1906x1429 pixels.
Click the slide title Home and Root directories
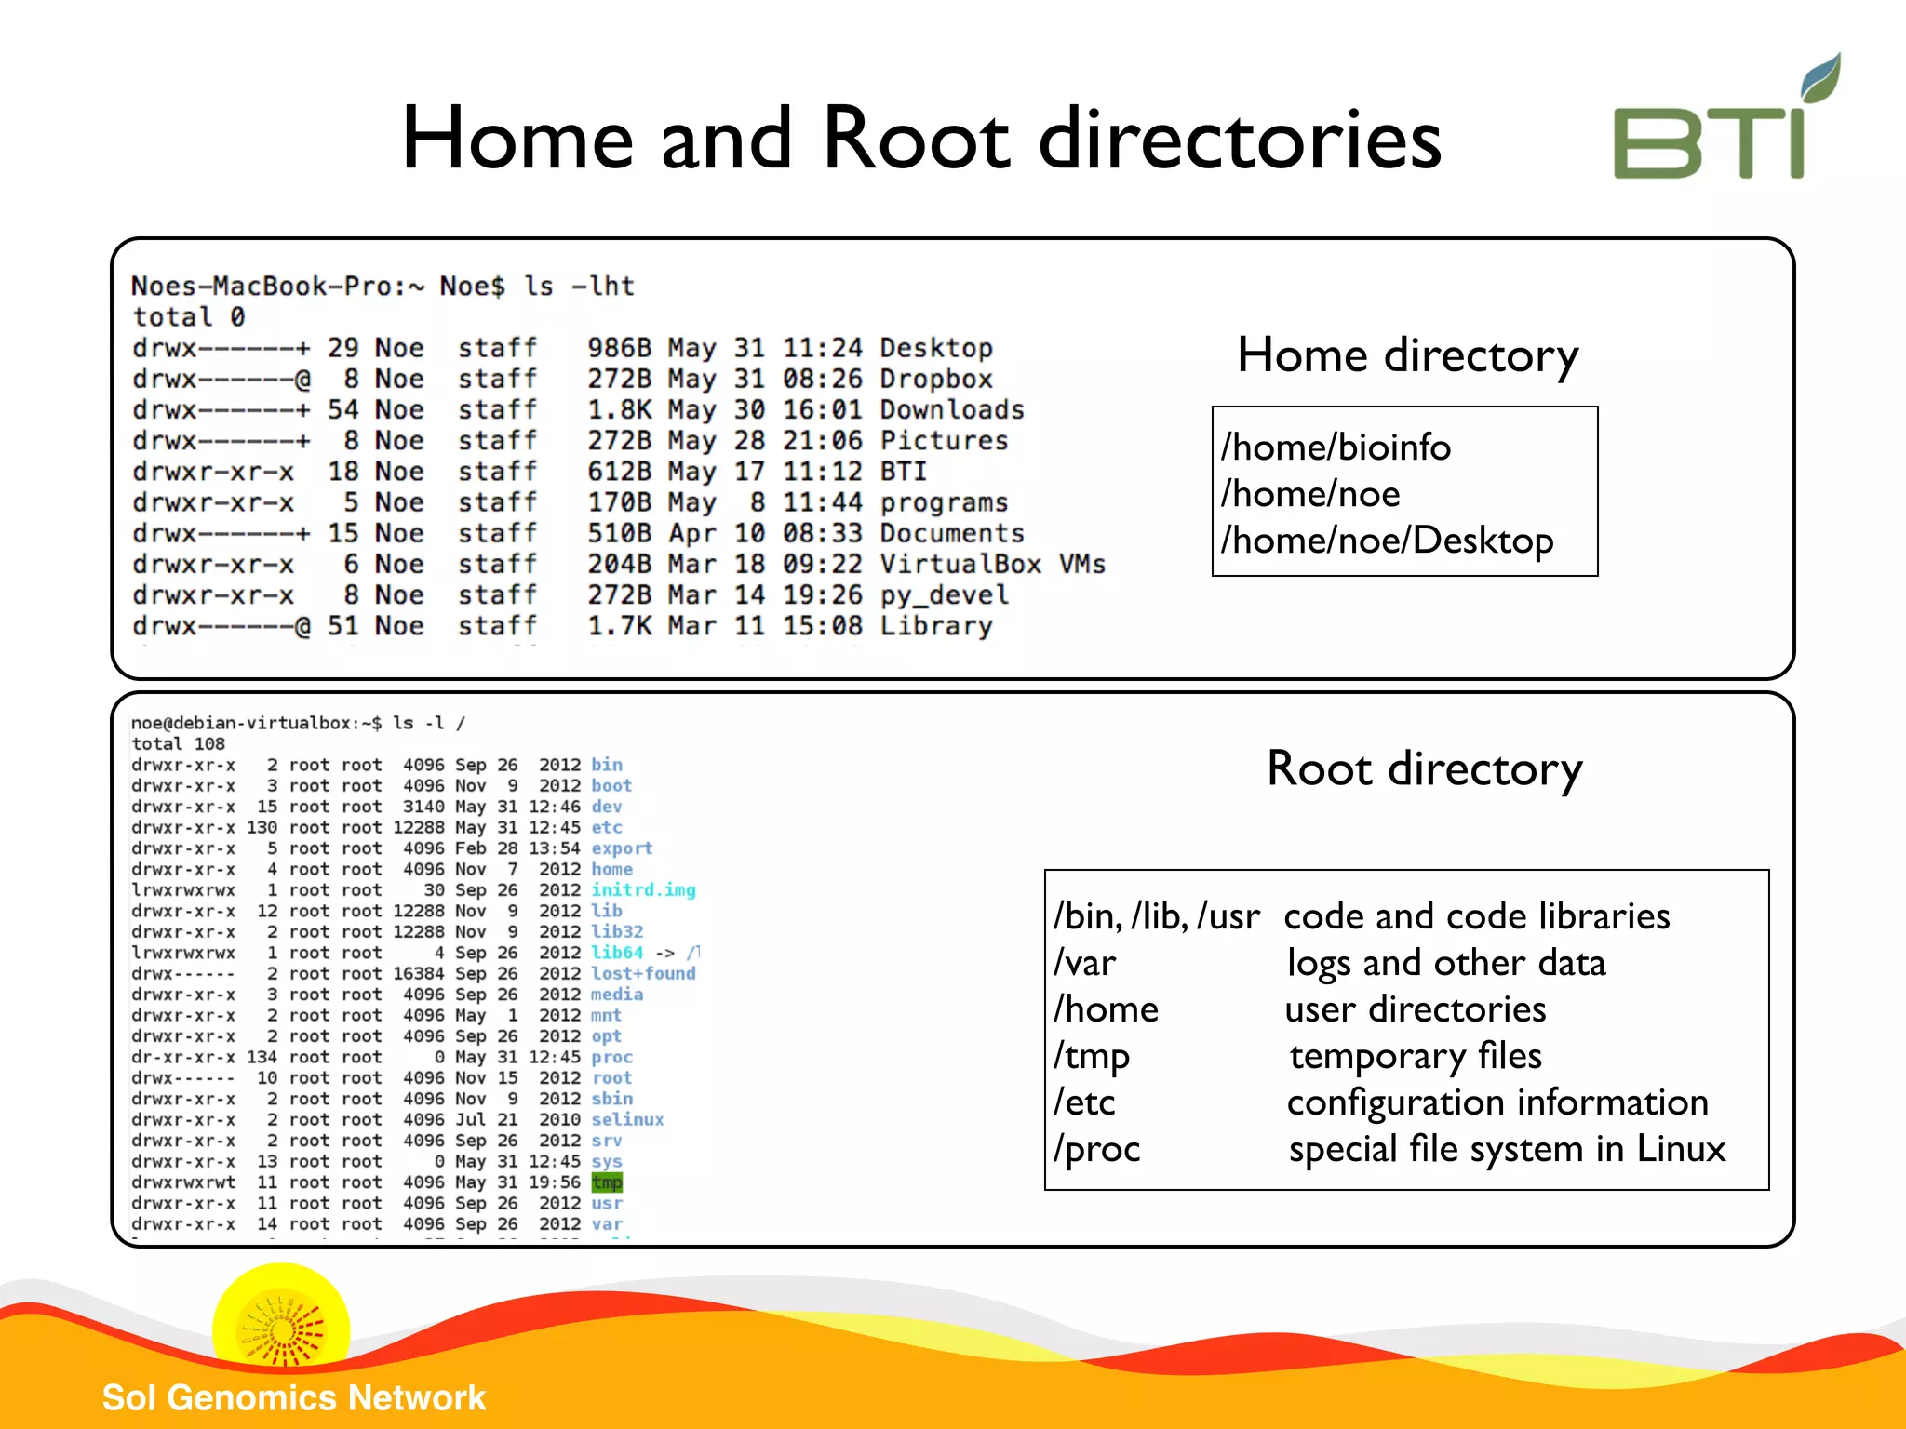tap(921, 140)
